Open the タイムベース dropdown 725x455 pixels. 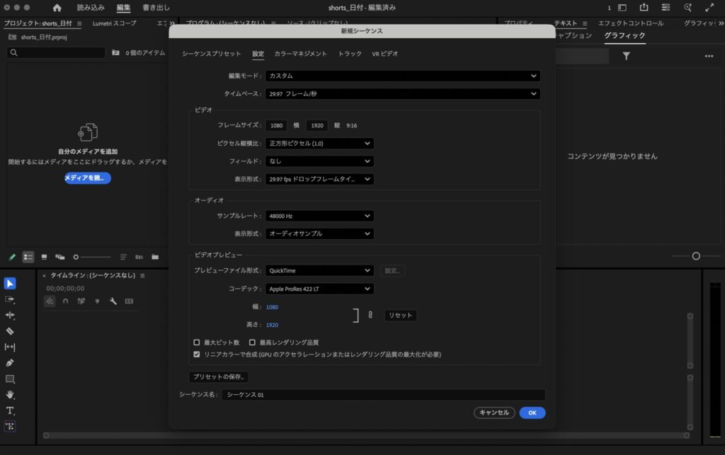402,93
